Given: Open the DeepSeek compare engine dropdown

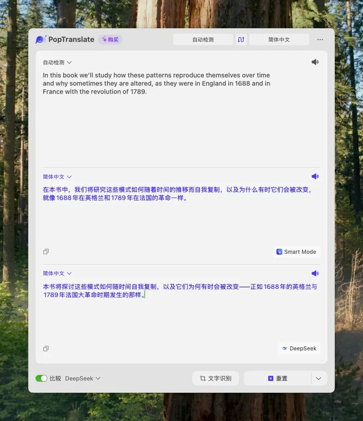Looking at the screenshot, I should (x=83, y=378).
